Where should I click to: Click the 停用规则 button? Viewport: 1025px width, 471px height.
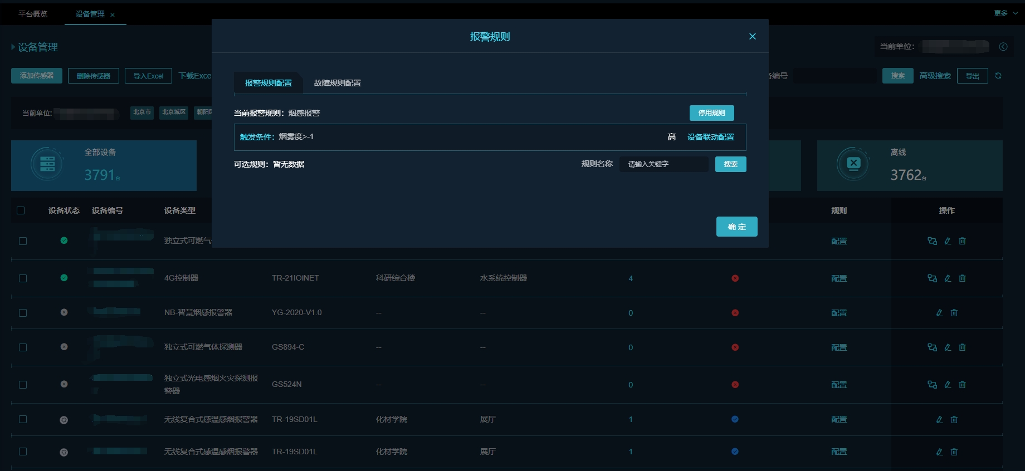[711, 113]
